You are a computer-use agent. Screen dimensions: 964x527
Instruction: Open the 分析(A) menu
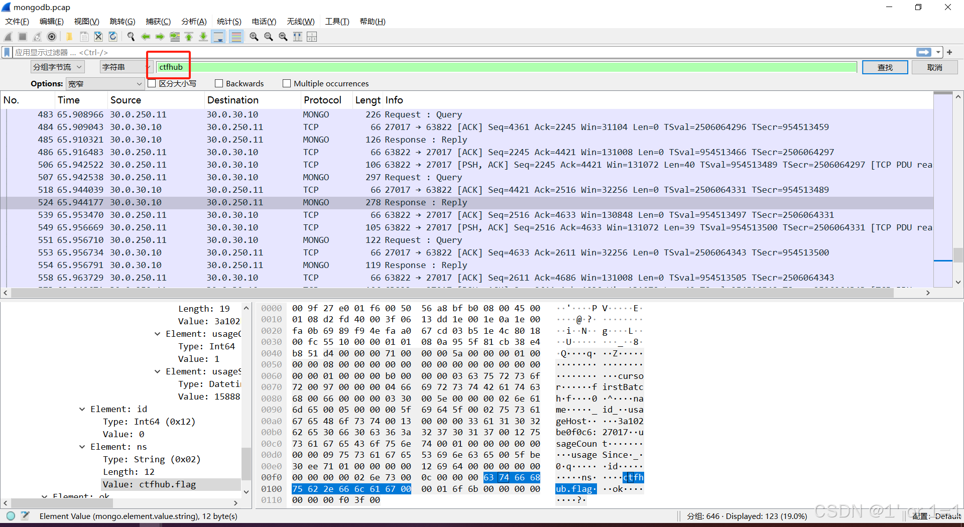(x=194, y=21)
